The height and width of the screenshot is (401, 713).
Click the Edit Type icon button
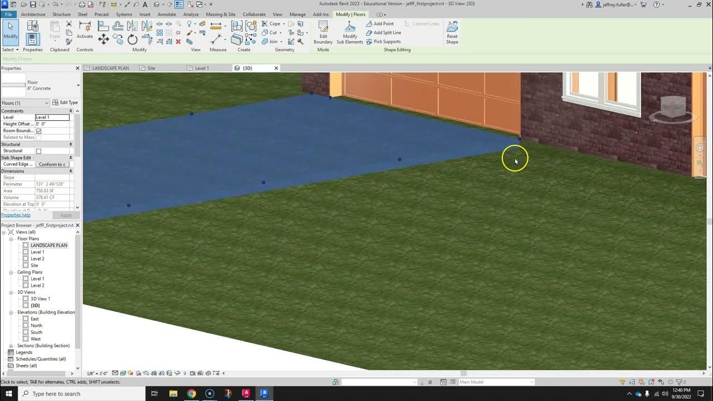pos(65,102)
